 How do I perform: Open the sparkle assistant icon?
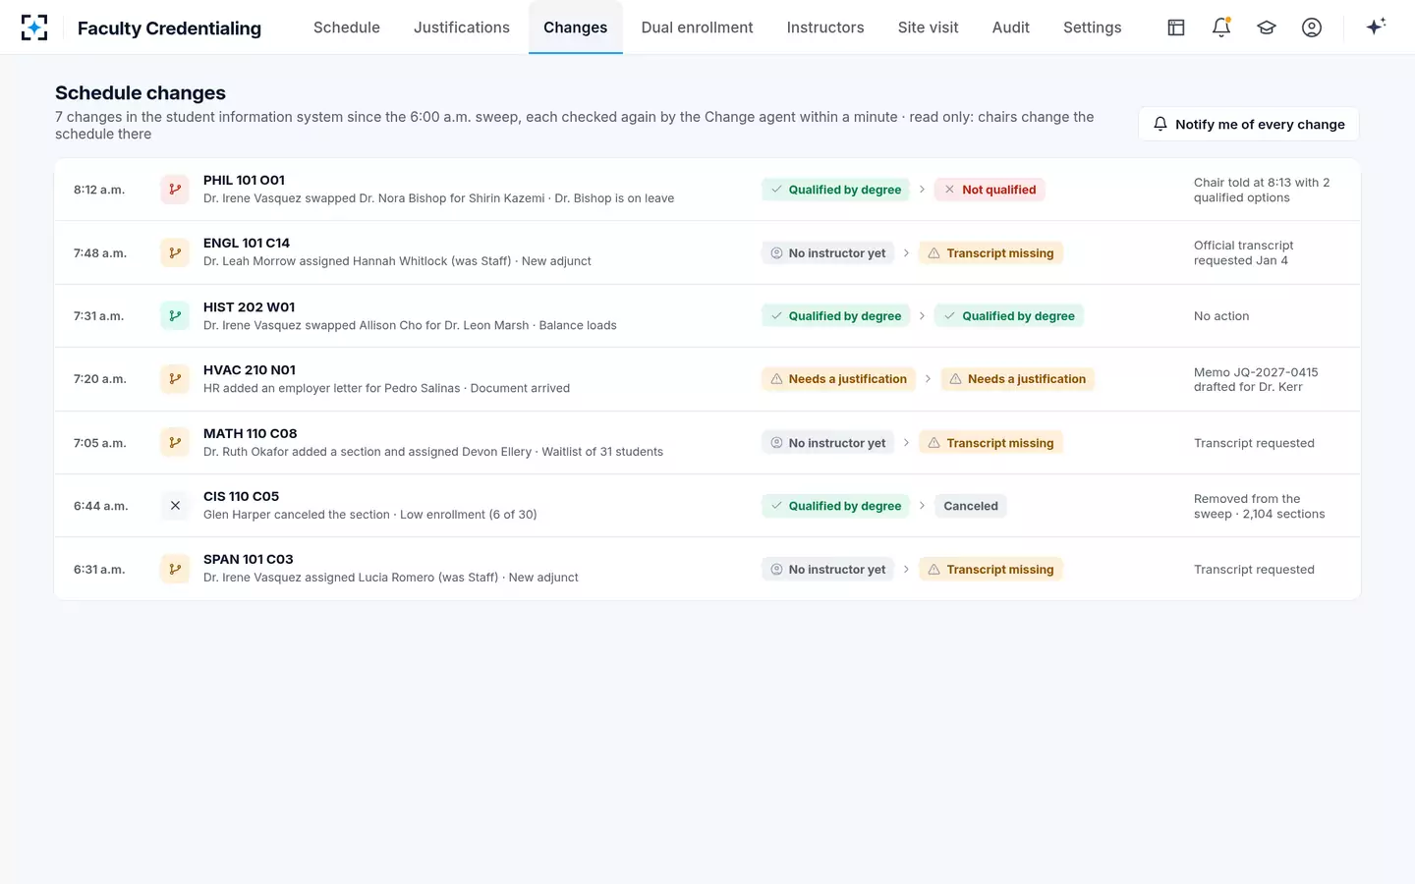pyautogui.click(x=1376, y=27)
